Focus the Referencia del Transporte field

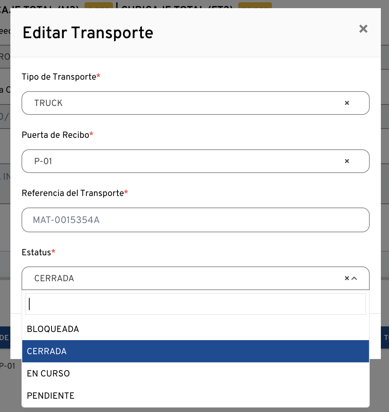(x=195, y=220)
